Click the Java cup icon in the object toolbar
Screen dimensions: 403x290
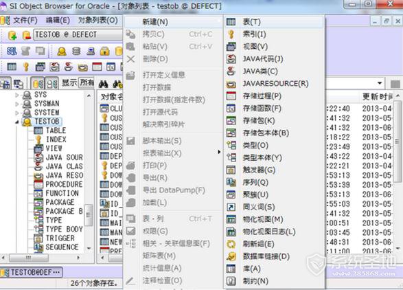(69, 67)
